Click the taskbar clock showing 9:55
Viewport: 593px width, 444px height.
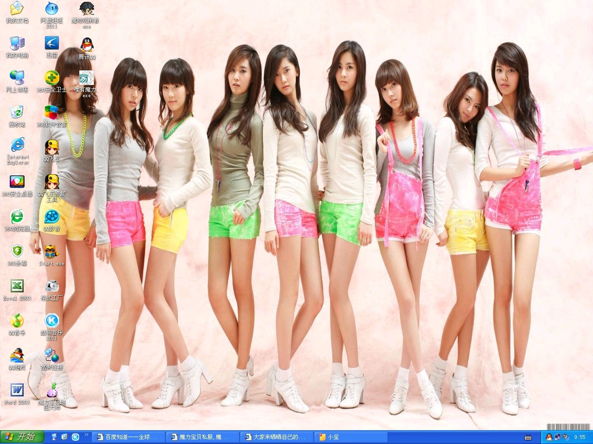coord(580,437)
